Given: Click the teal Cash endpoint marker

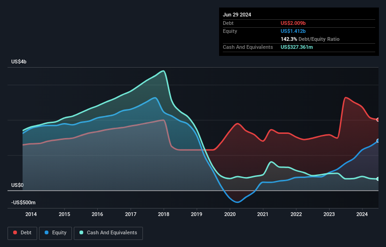Looking at the screenshot, I should pyautogui.click(x=378, y=179).
